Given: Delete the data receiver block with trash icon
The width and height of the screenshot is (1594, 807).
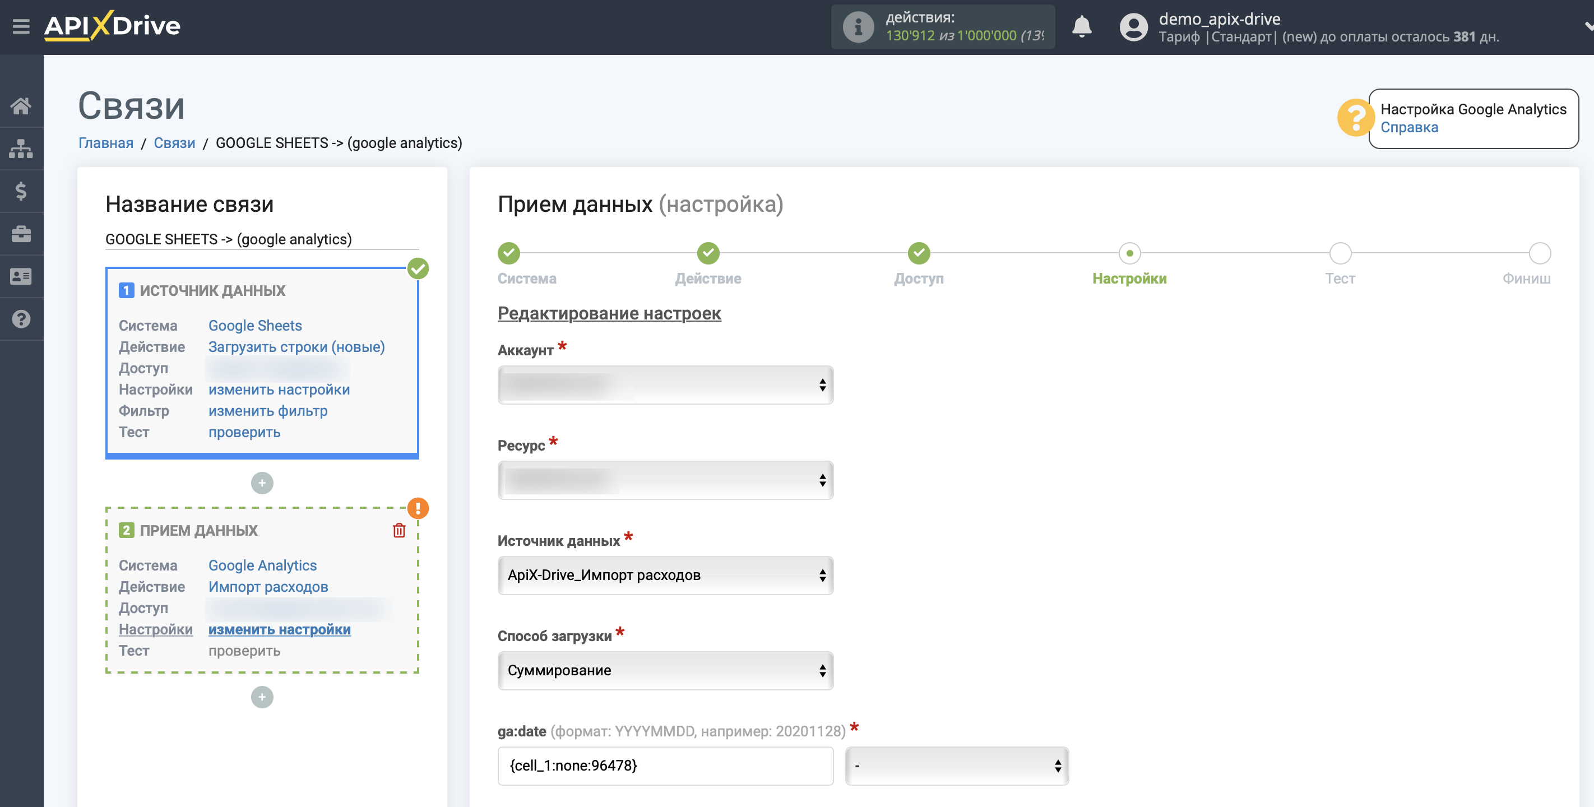Looking at the screenshot, I should (399, 530).
